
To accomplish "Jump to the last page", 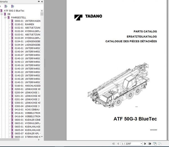I will (x=150, y=144).
